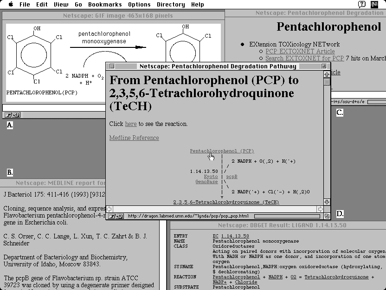Image resolution: width=386 pixels, height=290 pixels.
Task: Click the EC link in the DBGET ENTRY row
Action: coord(215,236)
